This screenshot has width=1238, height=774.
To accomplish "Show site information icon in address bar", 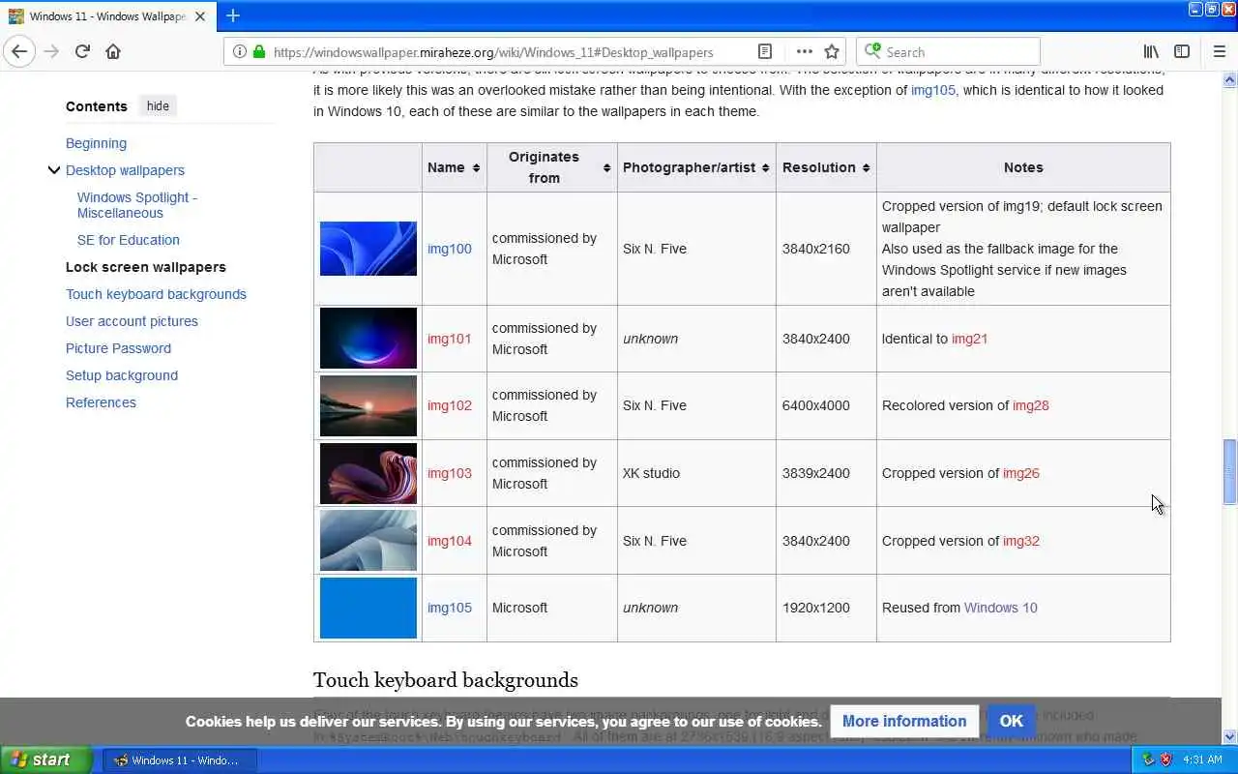I will click(x=240, y=52).
